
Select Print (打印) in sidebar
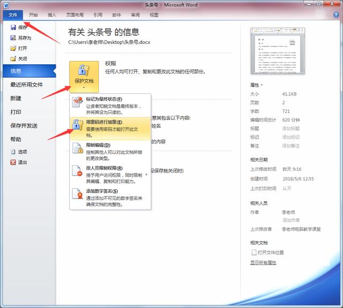click(x=16, y=112)
